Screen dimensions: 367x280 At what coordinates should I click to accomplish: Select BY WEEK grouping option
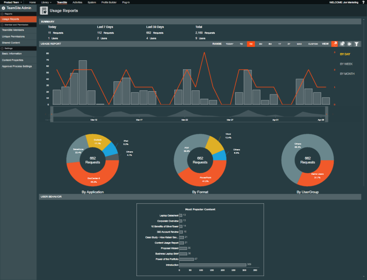346,64
